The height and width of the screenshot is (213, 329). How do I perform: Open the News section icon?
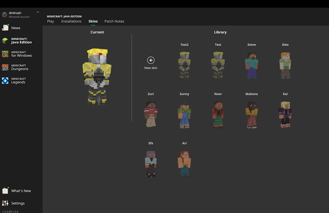click(x=5, y=28)
